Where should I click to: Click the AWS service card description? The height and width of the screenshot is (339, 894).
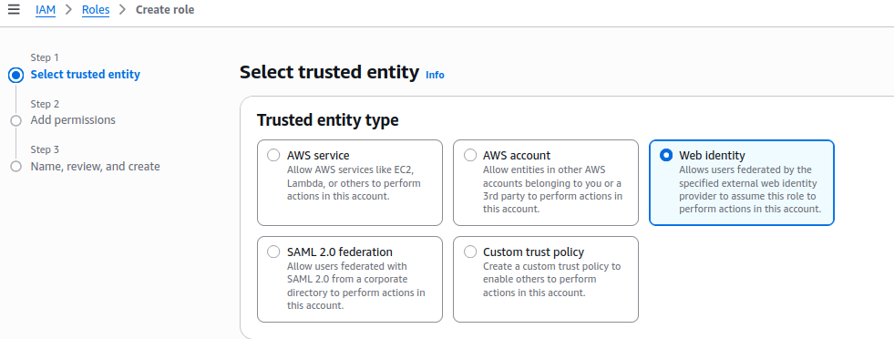(355, 183)
